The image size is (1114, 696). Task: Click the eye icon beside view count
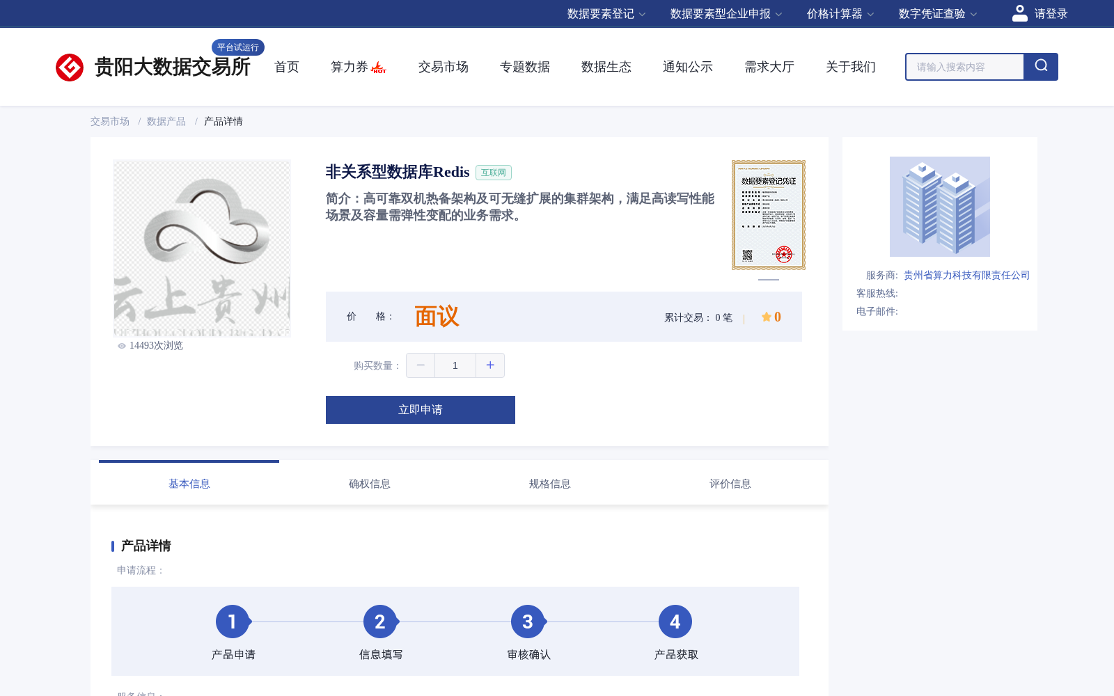(122, 346)
